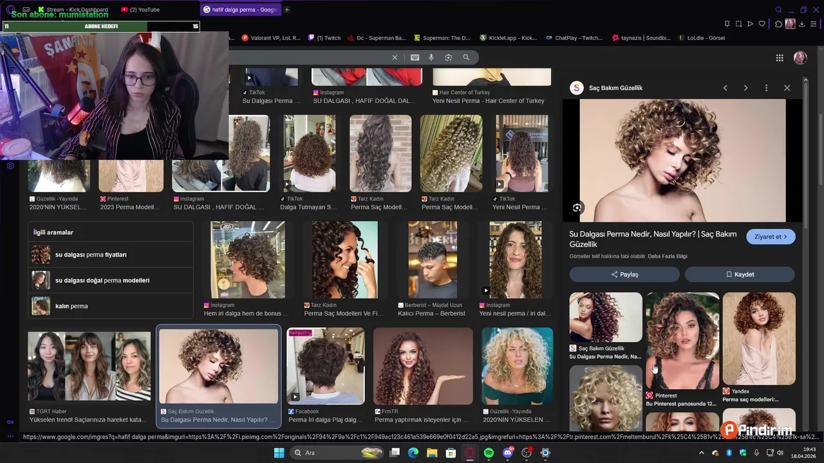The width and height of the screenshot is (824, 463).
Task: Add page to bookmarks heart icon
Action: pyautogui.click(x=762, y=24)
